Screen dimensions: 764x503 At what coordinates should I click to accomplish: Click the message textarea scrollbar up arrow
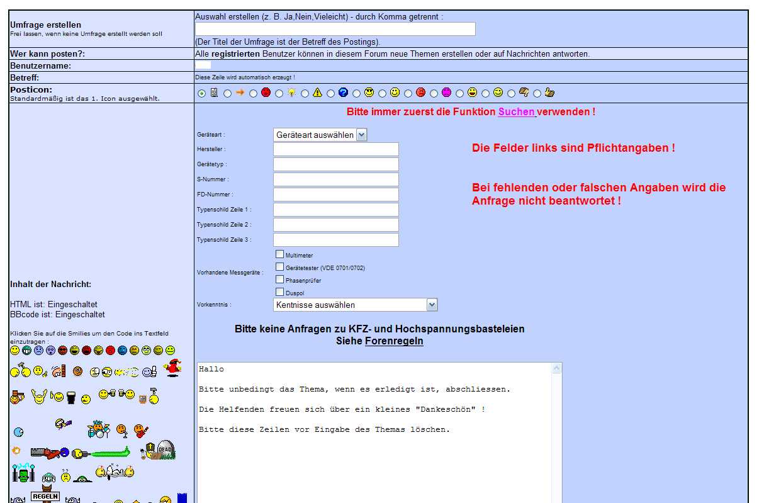[x=556, y=368]
